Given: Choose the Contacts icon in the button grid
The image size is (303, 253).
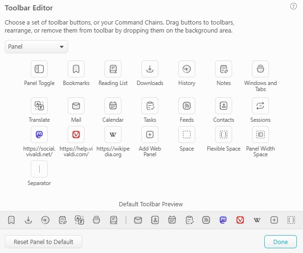Looking at the screenshot, I should click(224, 106).
